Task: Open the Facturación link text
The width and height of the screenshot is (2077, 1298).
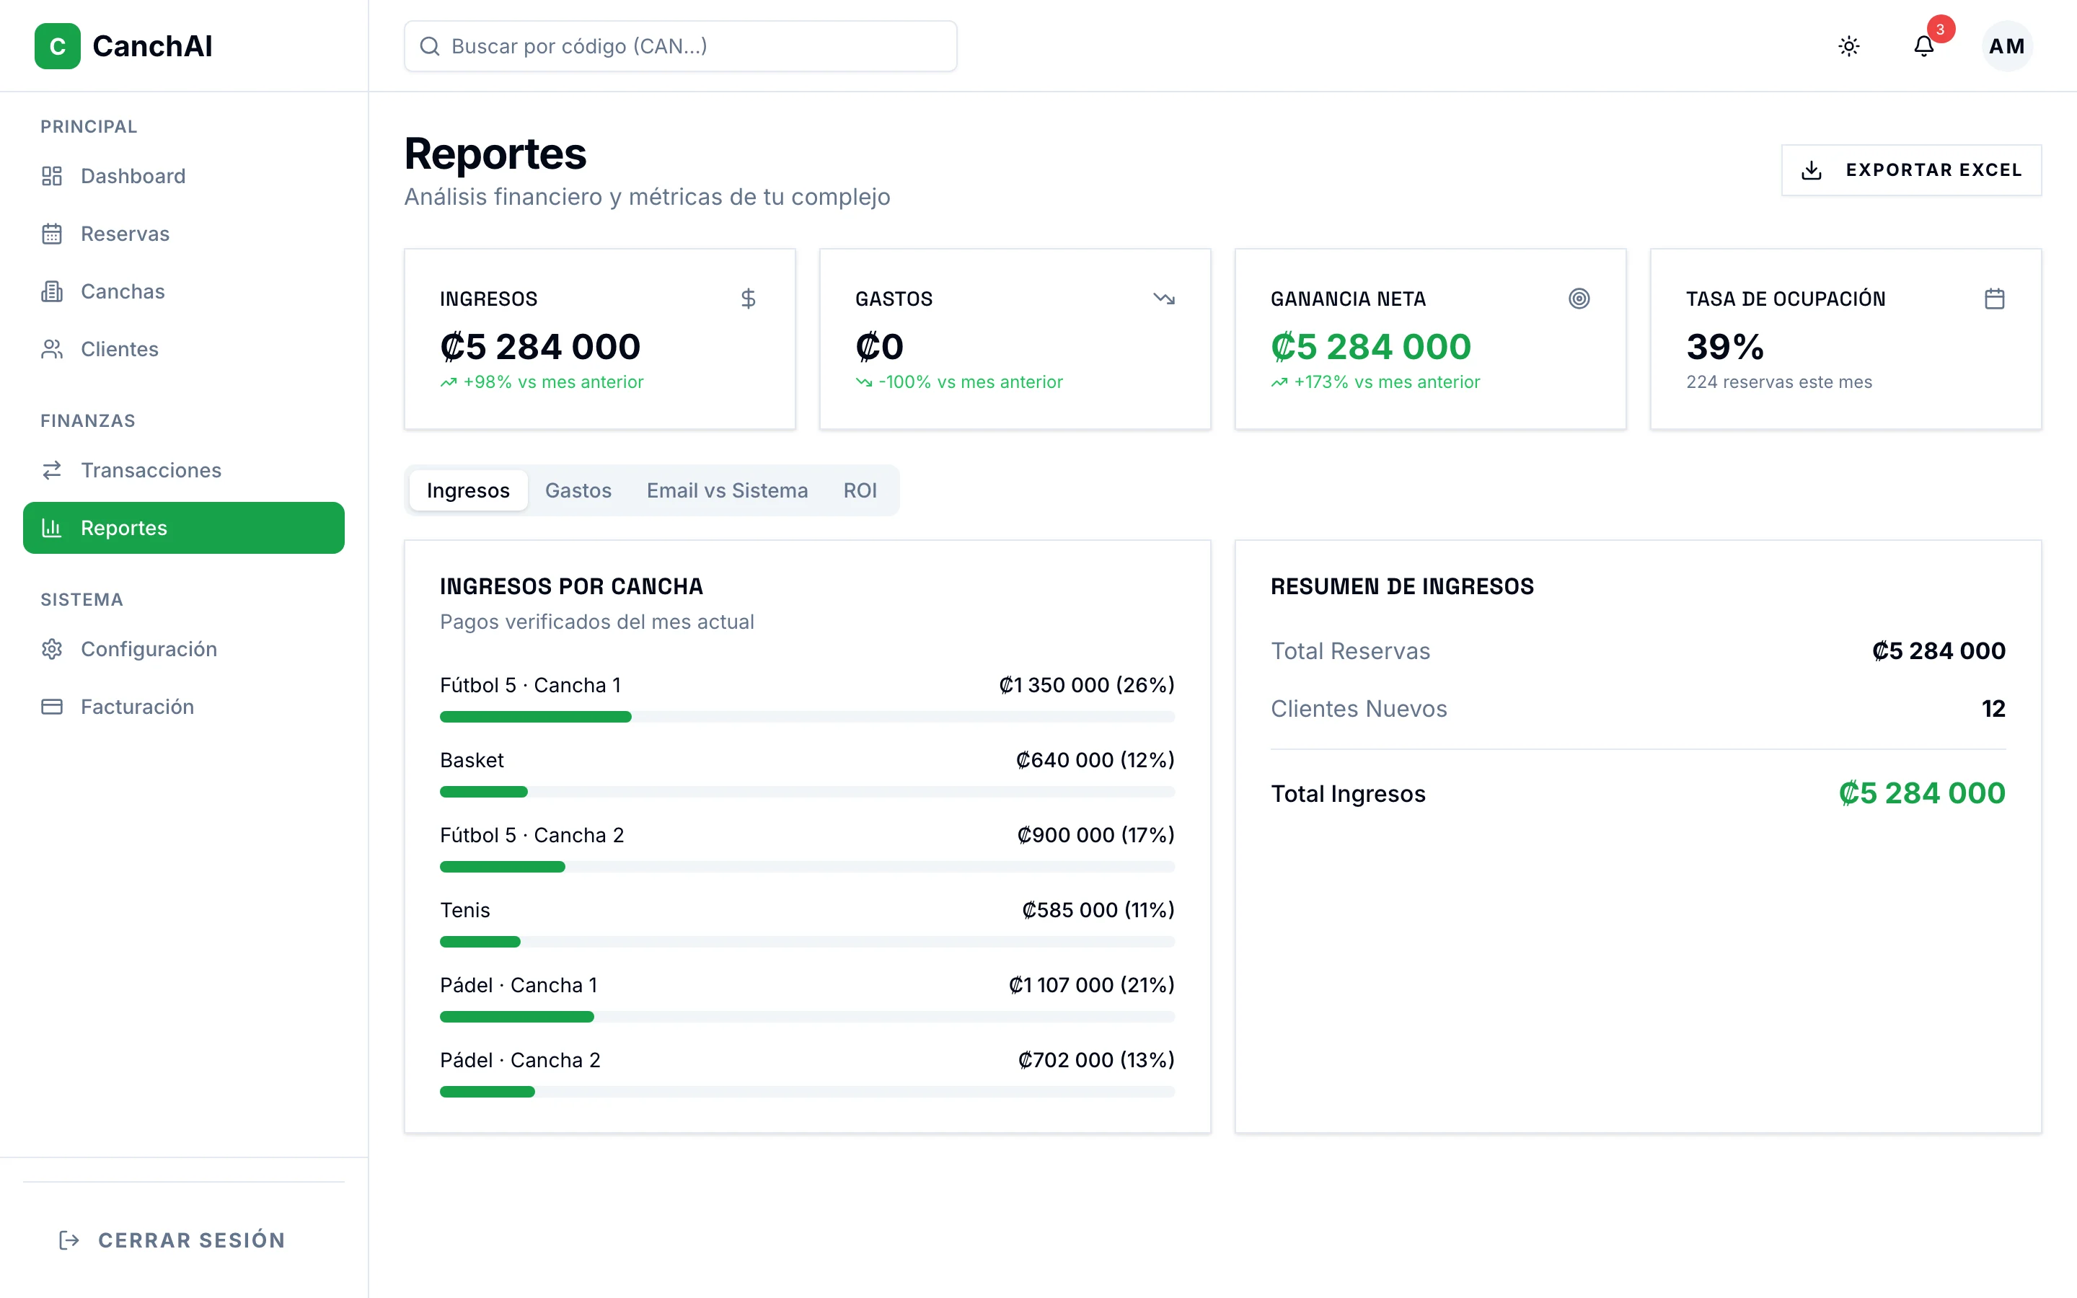Action: (137, 706)
